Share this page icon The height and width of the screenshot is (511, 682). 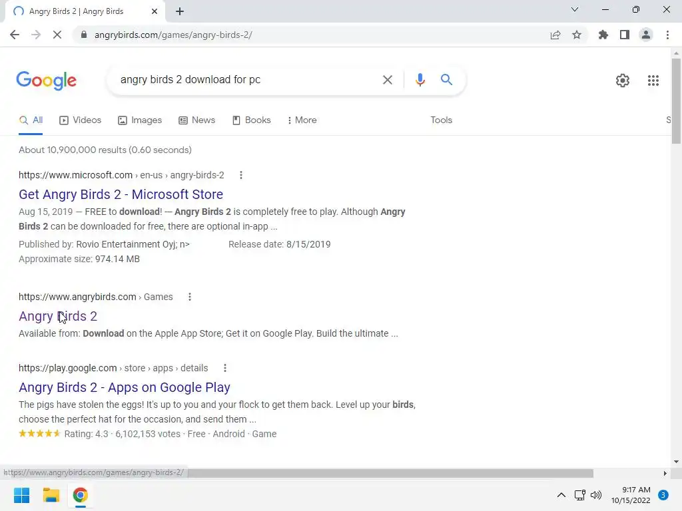pyautogui.click(x=555, y=35)
